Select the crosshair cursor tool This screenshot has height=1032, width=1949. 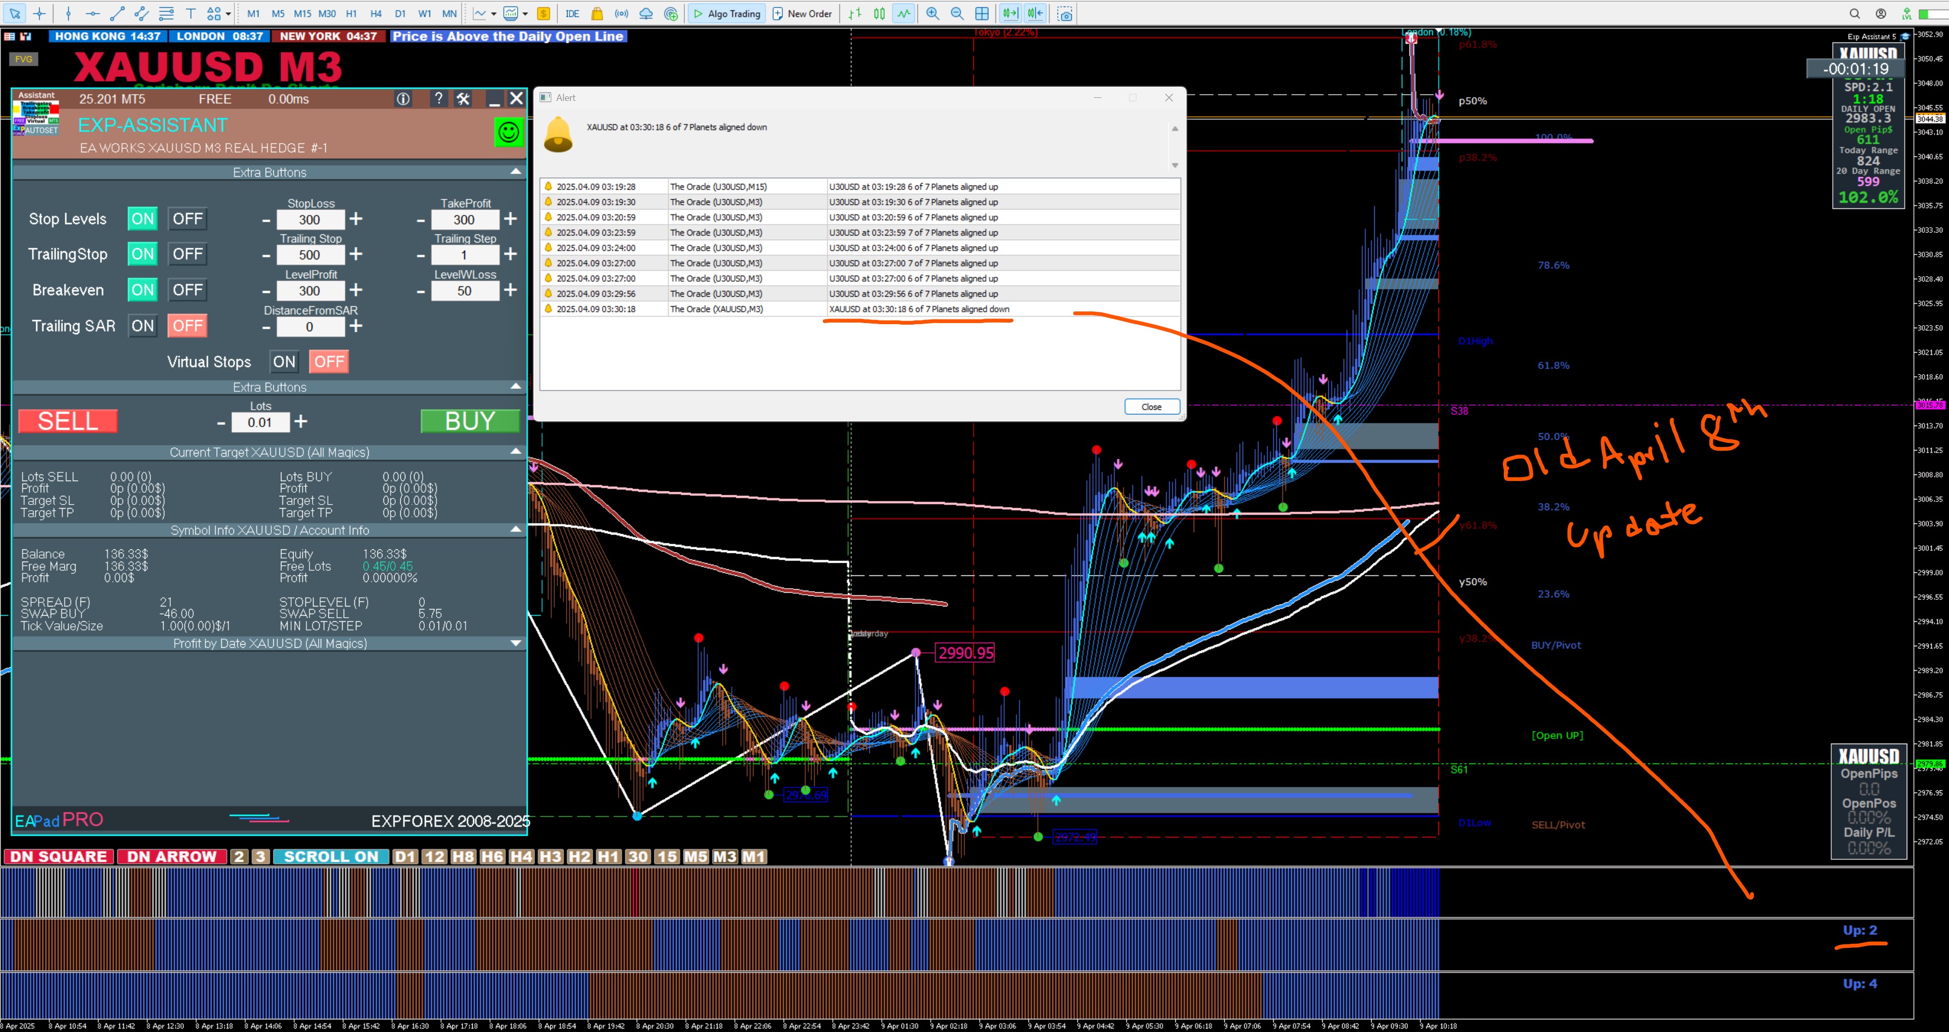39,14
